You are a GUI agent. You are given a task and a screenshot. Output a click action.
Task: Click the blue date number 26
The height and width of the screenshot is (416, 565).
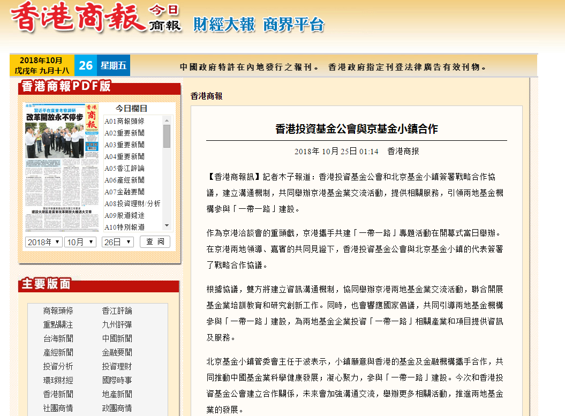coord(86,65)
